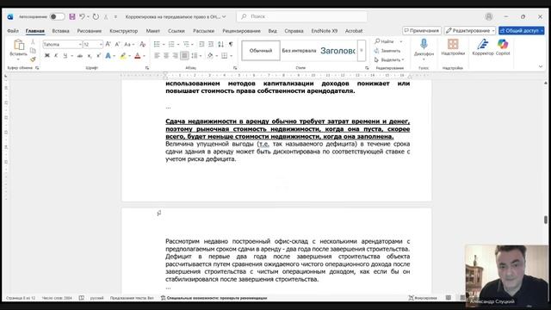The height and width of the screenshot is (310, 551).
Task: Toggle justified text alignment
Action: coord(184,55)
